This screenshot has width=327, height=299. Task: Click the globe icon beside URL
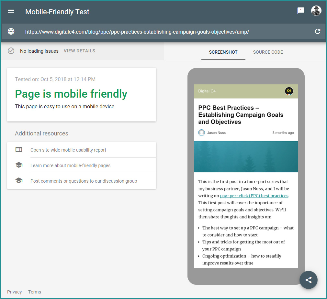(x=11, y=31)
